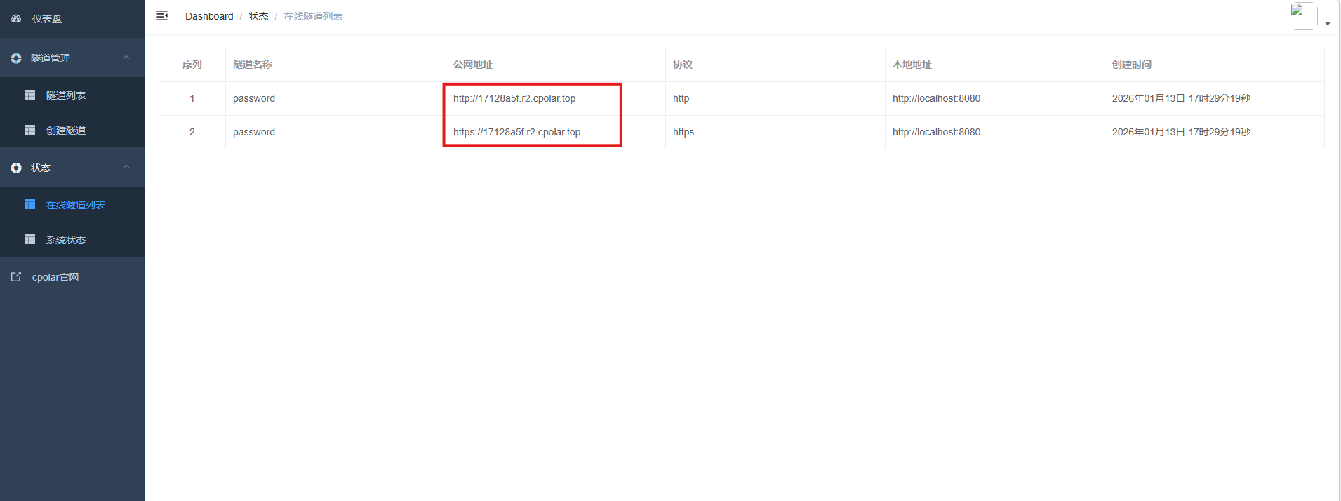Toggle the sidebar with the hamburger icon
Image resolution: width=1341 pixels, height=501 pixels.
(x=162, y=15)
